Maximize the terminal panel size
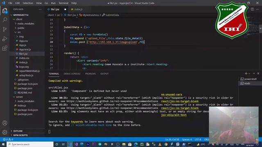 pyautogui.click(x=254, y=73)
